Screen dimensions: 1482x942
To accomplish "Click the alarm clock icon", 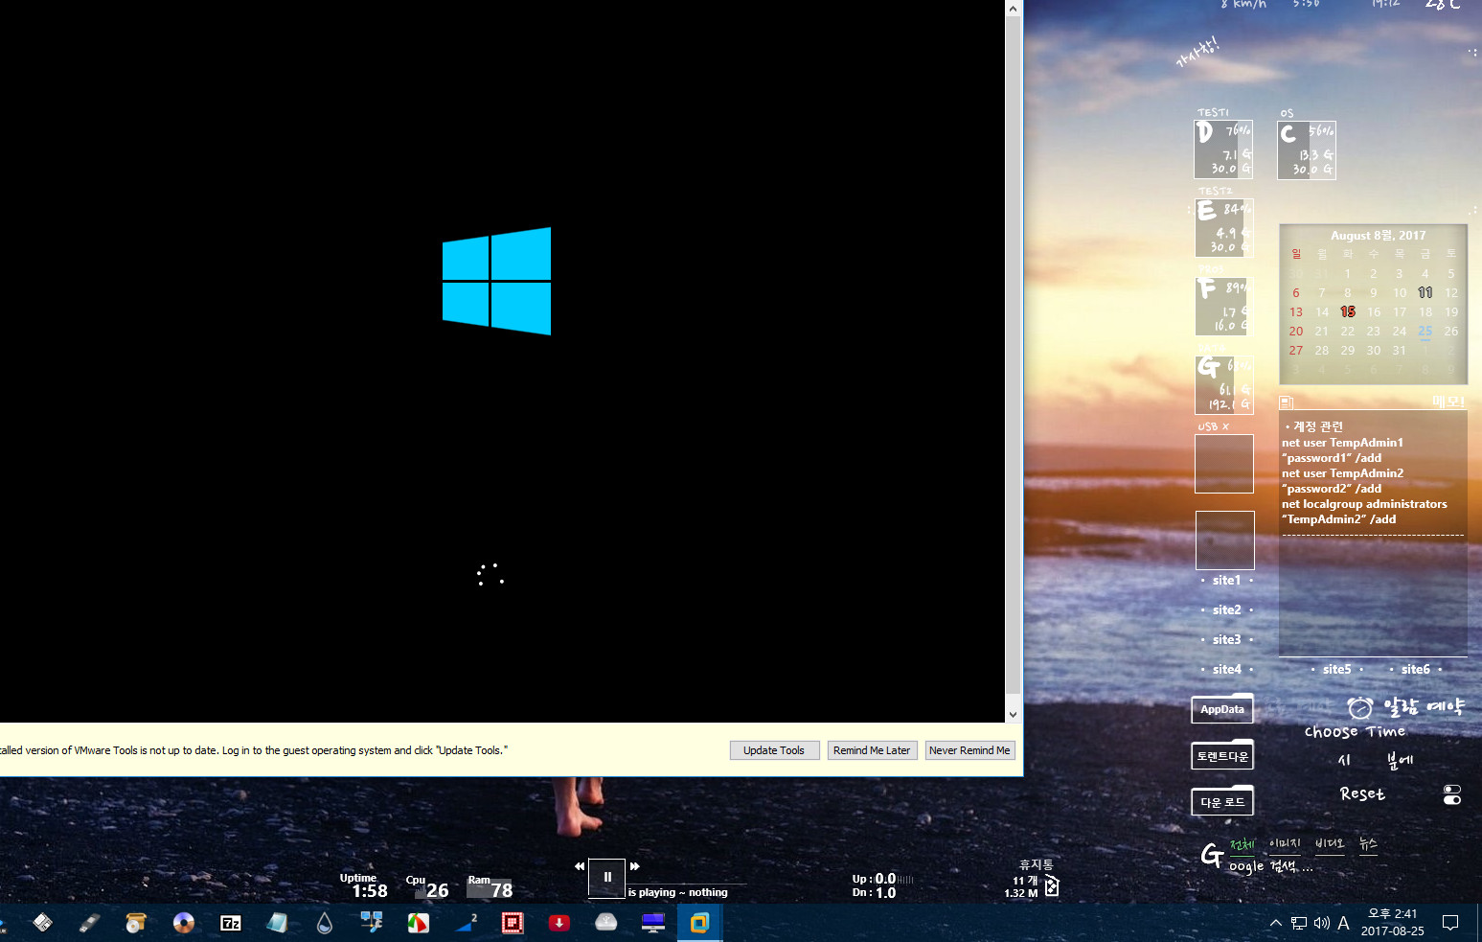I will click(1359, 707).
